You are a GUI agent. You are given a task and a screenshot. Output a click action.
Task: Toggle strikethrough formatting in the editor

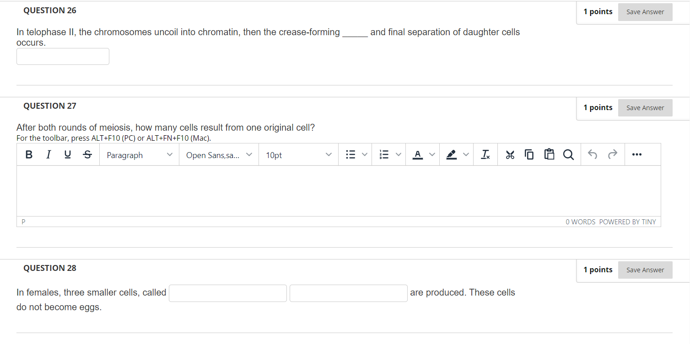click(87, 155)
